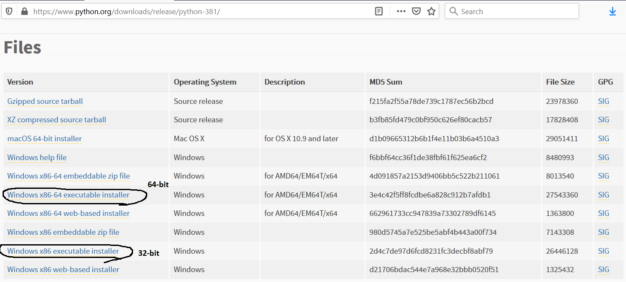626x282 pixels.
Task: Open the page actions three-dot menu
Action: pos(401,12)
